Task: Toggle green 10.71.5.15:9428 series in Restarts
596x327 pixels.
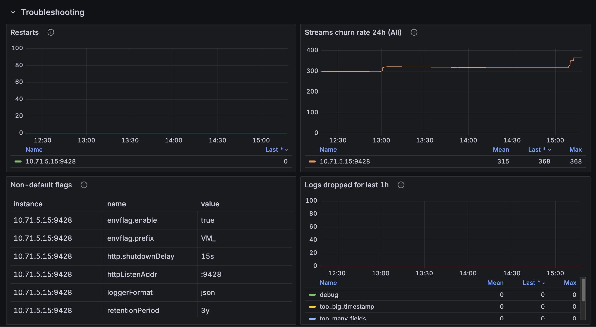Action: pyautogui.click(x=51, y=161)
